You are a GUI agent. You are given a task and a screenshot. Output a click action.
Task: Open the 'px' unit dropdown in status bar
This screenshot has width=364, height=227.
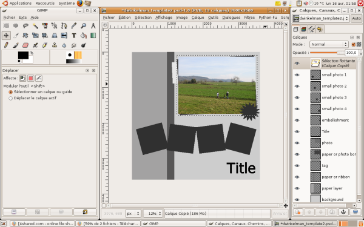[x=133, y=213]
